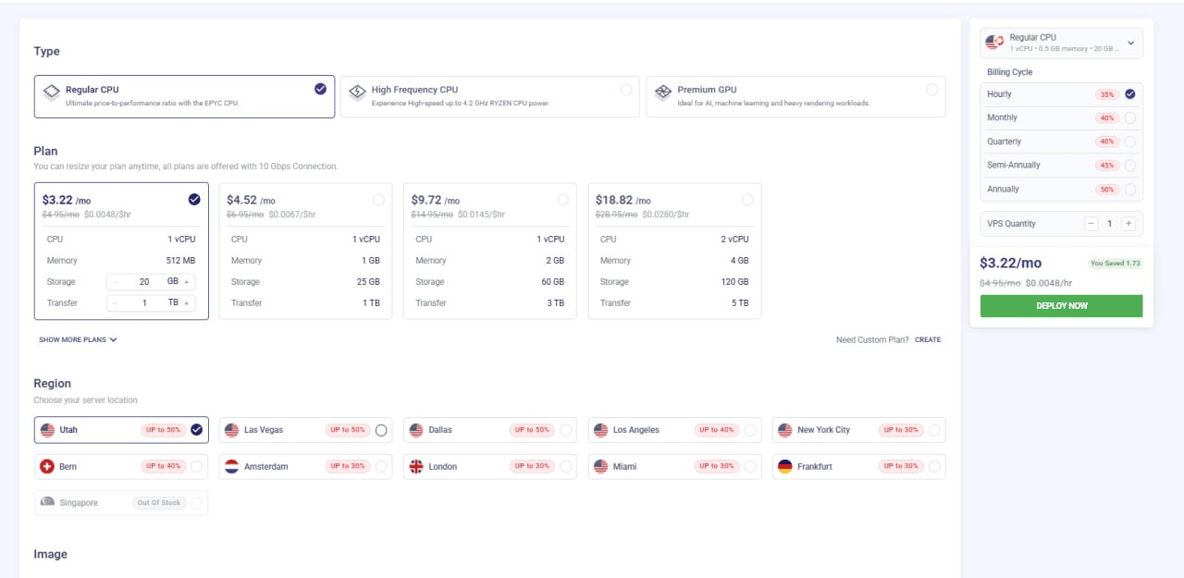The width and height of the screenshot is (1184, 578).
Task: Expand Show More Plans
Action: point(78,339)
